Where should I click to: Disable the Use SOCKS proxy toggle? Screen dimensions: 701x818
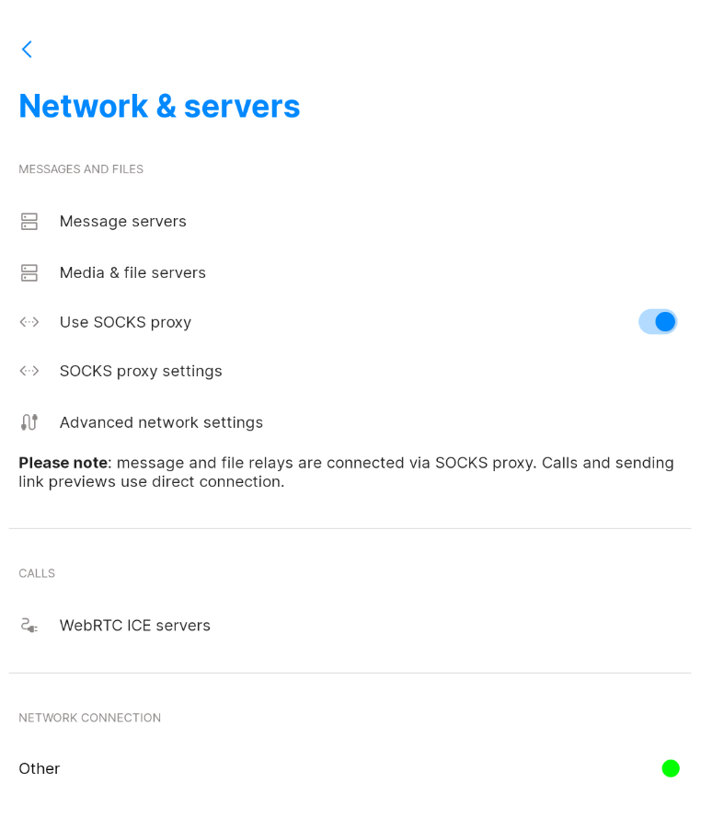658,322
